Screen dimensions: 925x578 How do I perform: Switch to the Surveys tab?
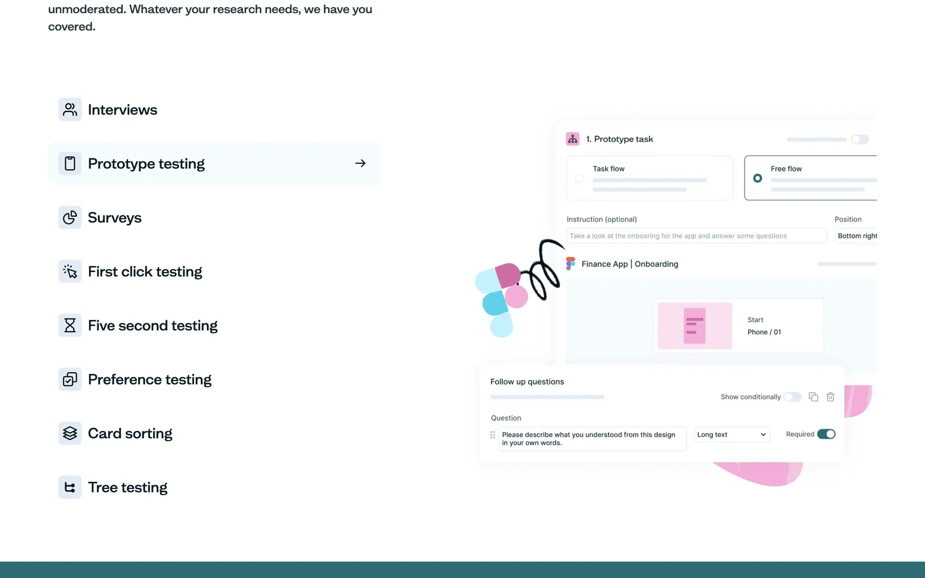pyautogui.click(x=115, y=218)
